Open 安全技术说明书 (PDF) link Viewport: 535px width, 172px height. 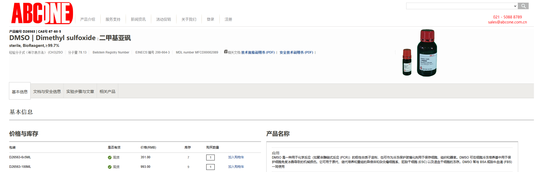coord(296,52)
